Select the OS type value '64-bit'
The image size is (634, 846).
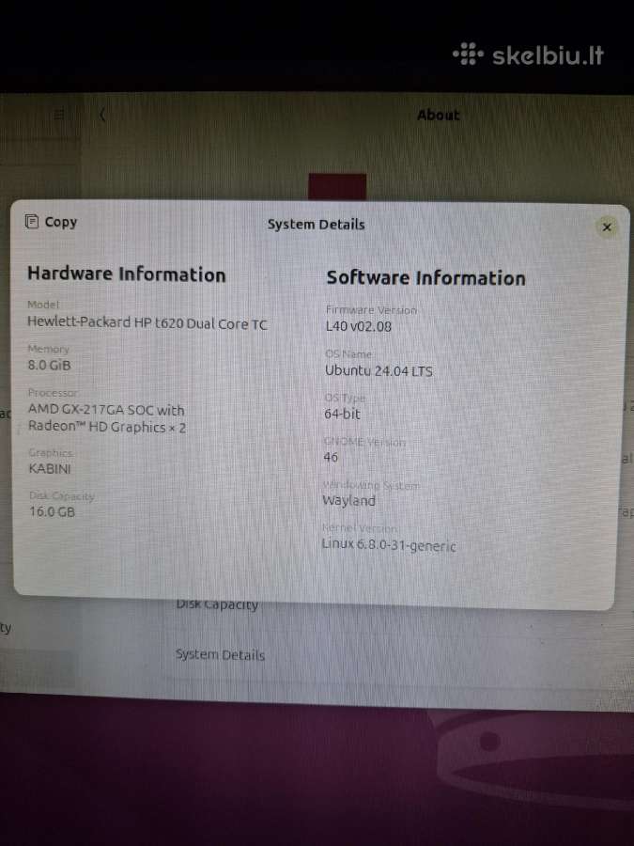tap(342, 414)
